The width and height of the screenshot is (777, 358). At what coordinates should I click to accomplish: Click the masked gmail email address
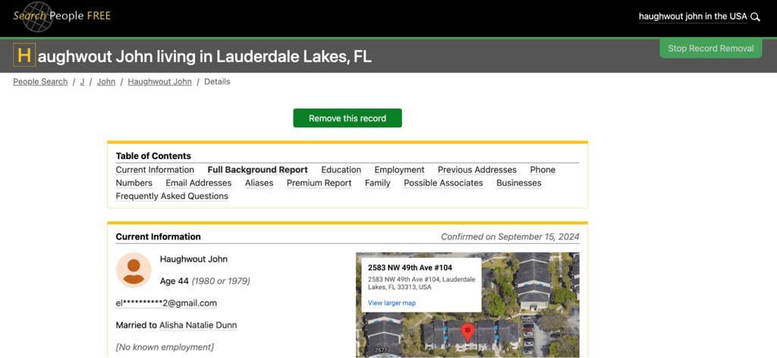pyautogui.click(x=166, y=303)
